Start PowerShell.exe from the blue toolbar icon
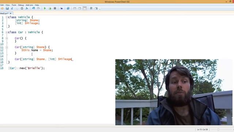The image size is (234, 132). (x=68, y=8)
